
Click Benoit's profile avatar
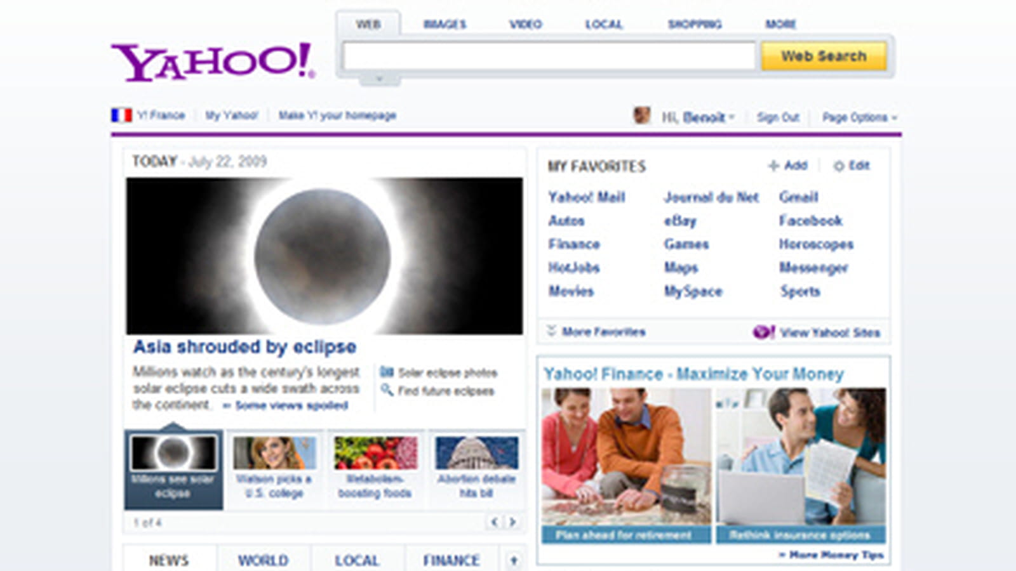pyautogui.click(x=642, y=115)
